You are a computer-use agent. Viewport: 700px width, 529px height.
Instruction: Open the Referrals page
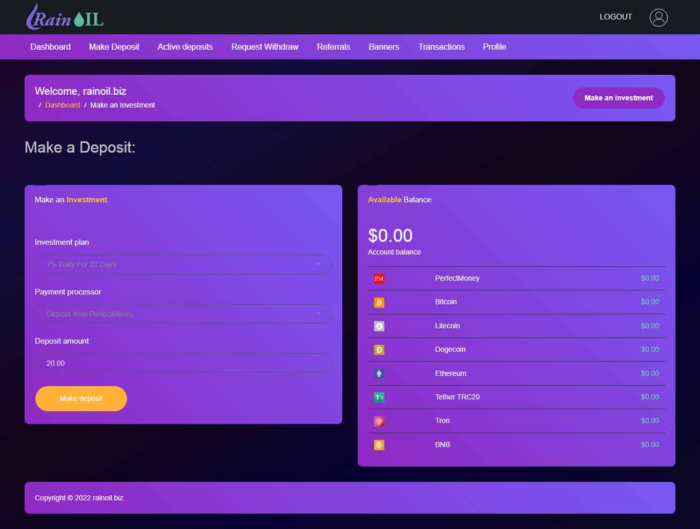(334, 47)
